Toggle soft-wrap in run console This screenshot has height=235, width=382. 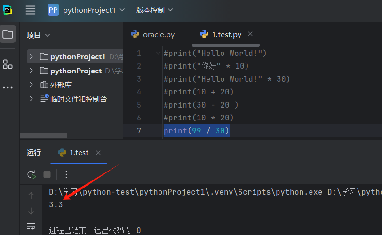point(31,226)
